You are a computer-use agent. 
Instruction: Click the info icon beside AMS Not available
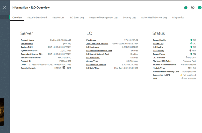click(x=182, y=78)
